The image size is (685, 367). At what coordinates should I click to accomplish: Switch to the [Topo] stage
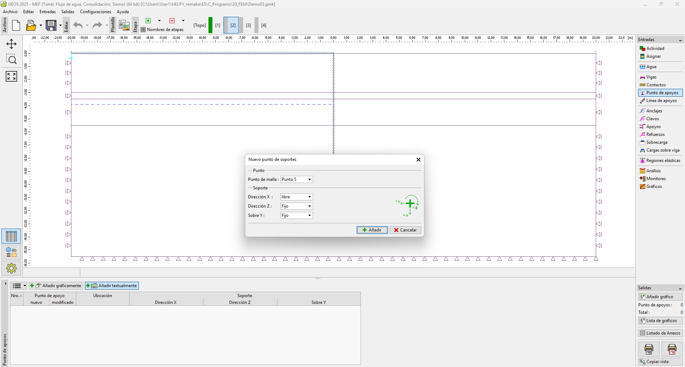200,25
